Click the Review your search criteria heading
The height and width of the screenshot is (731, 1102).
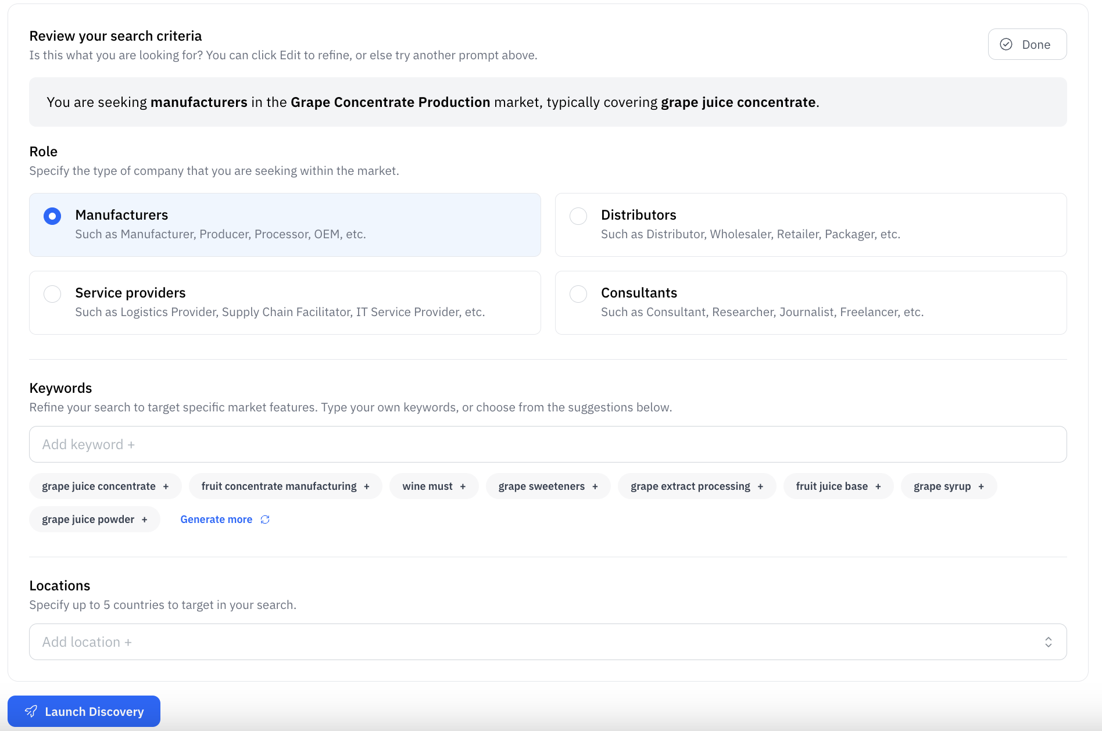116,36
